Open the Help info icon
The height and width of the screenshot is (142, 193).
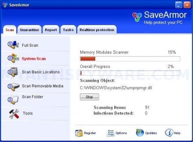[x=169, y=133]
